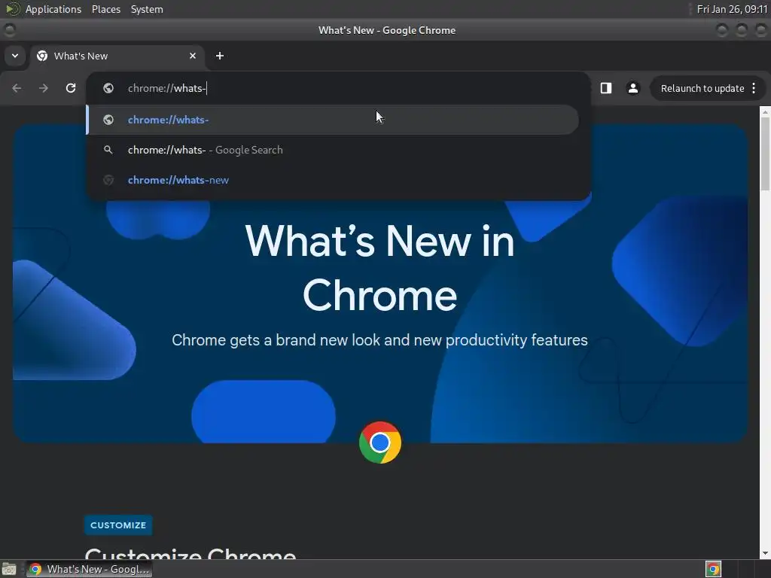Screen dimensions: 771x578
Task: Open the Applications menu
Action: pyautogui.click(x=53, y=9)
